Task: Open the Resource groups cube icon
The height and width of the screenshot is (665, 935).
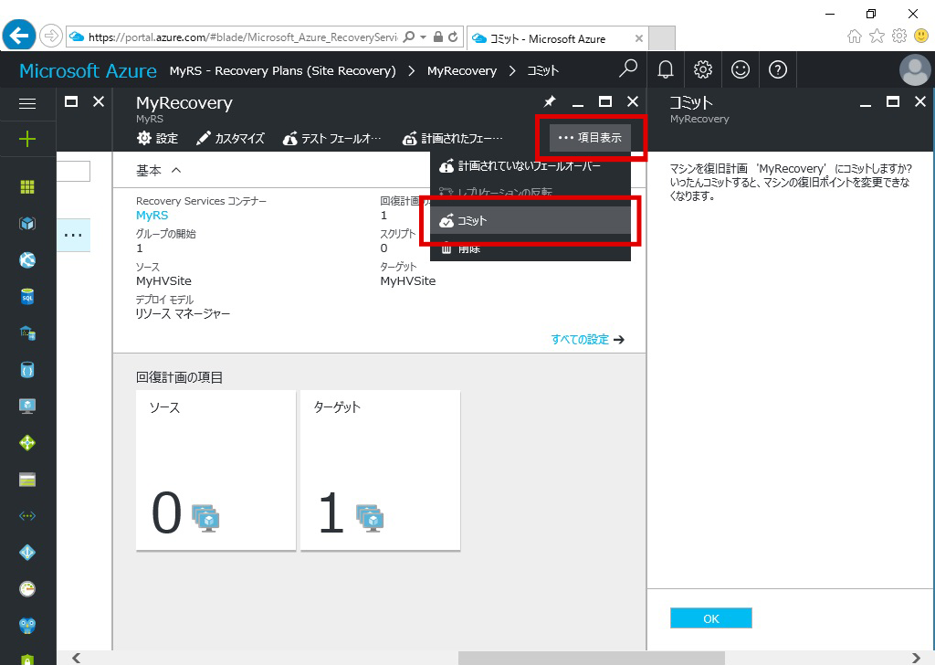Action: 27,224
